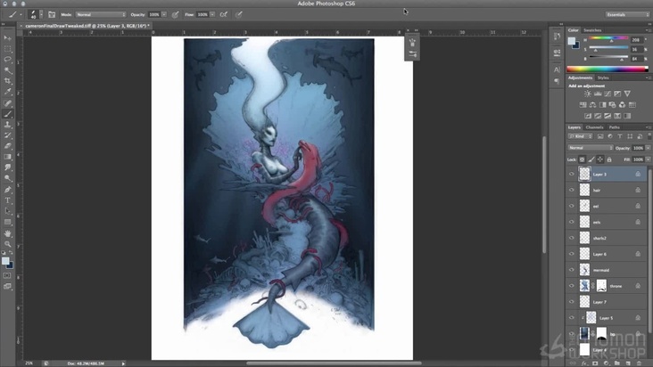Select the Brush tool in toolbar
Viewport: 653px width, 367px height.
point(8,113)
